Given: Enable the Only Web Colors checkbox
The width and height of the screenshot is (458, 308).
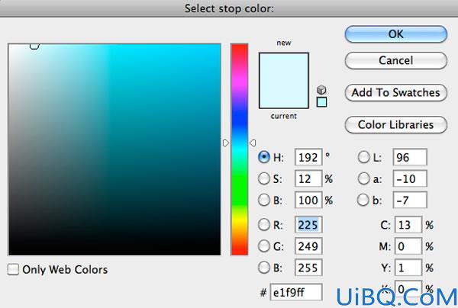Looking at the screenshot, I should click(13, 270).
